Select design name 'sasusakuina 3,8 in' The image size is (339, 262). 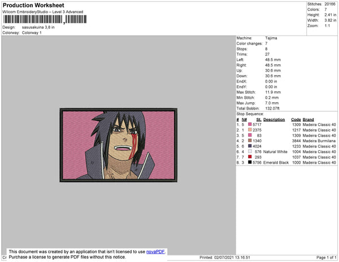click(x=38, y=28)
